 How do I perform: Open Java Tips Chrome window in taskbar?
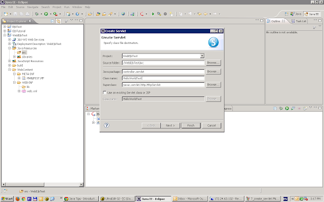81,198
